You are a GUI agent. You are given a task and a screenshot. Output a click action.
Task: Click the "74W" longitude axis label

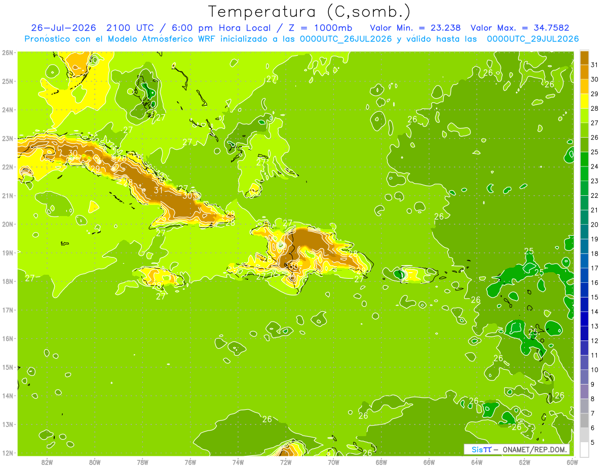(238, 462)
